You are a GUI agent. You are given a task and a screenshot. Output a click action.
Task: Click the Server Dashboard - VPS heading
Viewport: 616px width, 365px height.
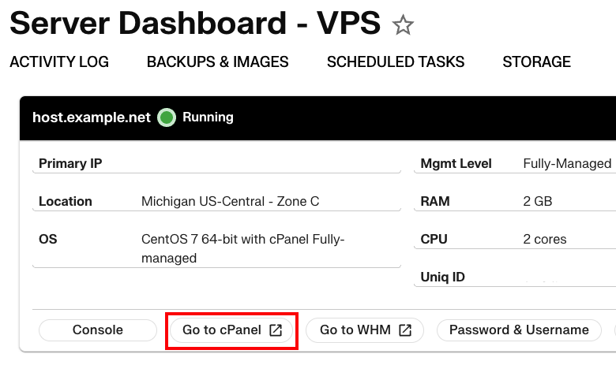pos(195,24)
